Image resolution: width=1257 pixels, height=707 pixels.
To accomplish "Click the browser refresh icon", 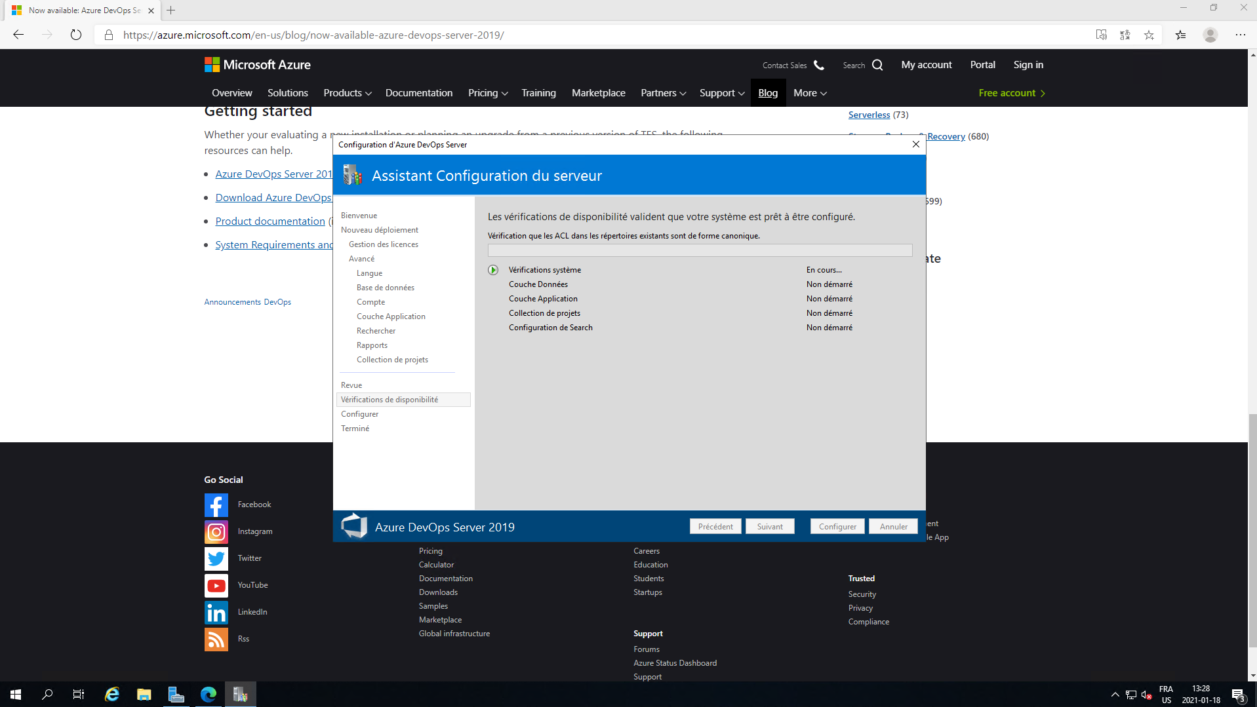I will coord(76,35).
